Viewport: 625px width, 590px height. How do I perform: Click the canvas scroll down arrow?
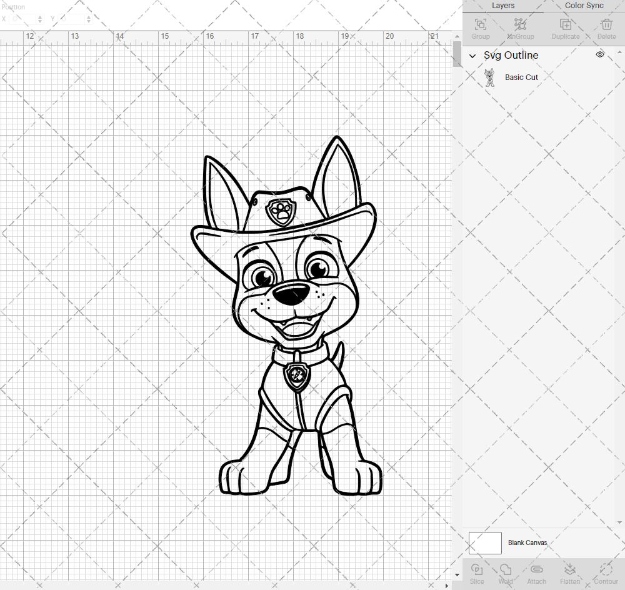(x=457, y=575)
